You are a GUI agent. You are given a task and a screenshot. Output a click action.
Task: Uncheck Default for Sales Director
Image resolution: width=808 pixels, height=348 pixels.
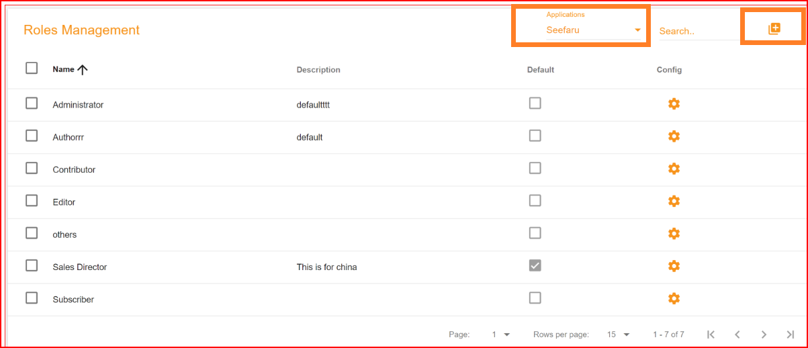pyautogui.click(x=535, y=266)
